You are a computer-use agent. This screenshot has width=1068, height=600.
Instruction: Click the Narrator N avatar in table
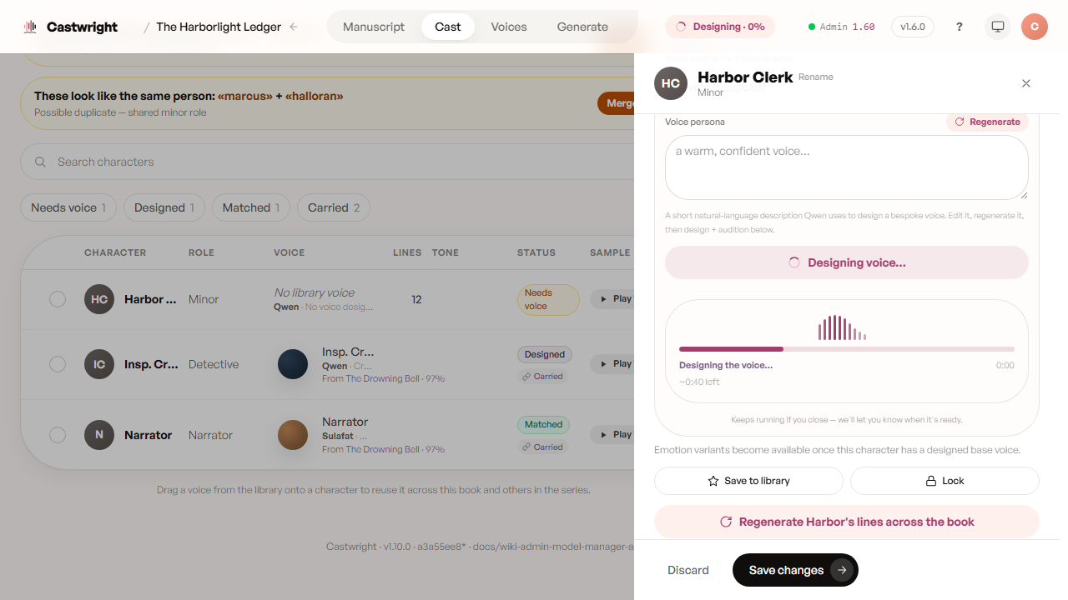(x=99, y=435)
